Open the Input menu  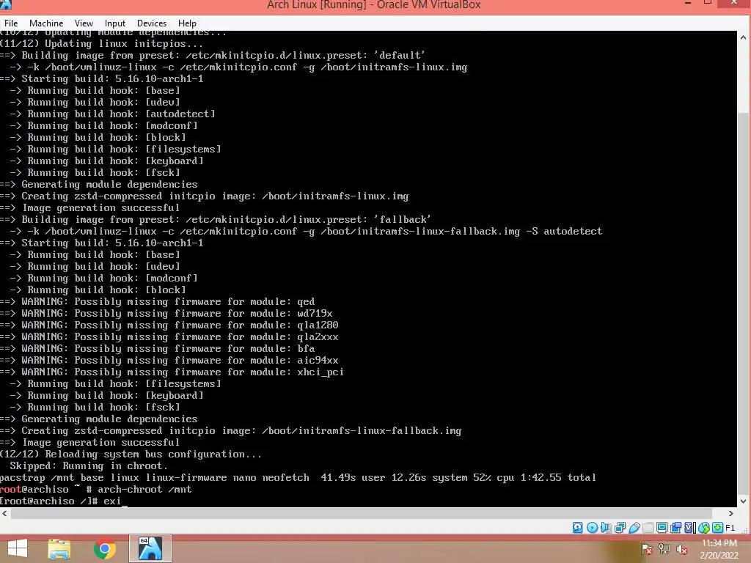(115, 23)
